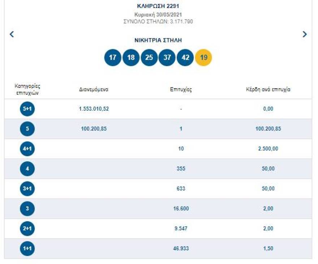
Task: Select the 3+1 category badge
Action: click(27, 188)
